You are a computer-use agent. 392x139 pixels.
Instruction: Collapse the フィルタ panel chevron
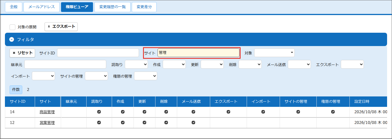[x=12, y=39]
